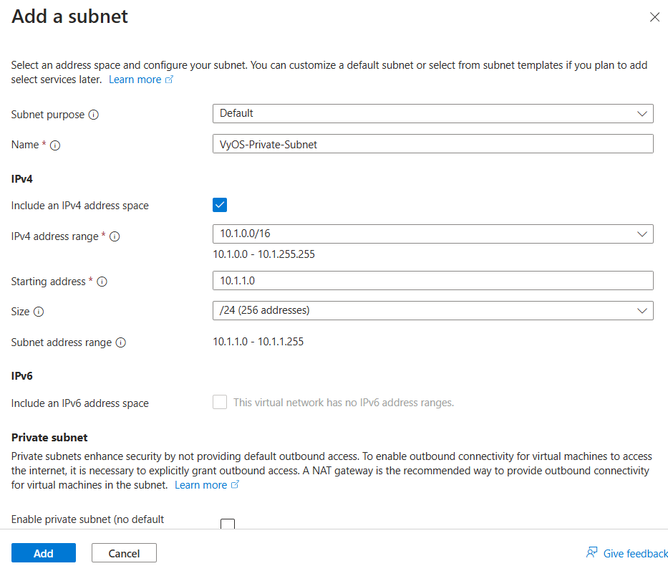Open info tooltip for IPv4 address range
Screen dimensions: 668x566
pos(115,236)
